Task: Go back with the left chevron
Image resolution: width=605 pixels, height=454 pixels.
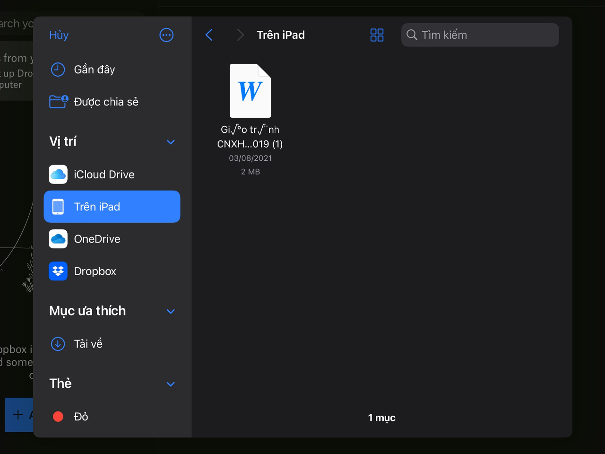Action: pyautogui.click(x=209, y=35)
